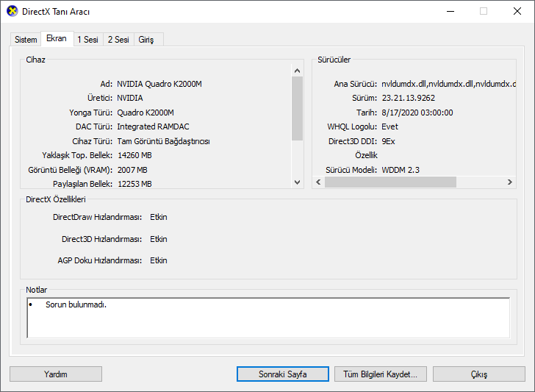Click the Sürücüler horizontal scrollbar thumb
535x392 pixels.
coord(390,182)
